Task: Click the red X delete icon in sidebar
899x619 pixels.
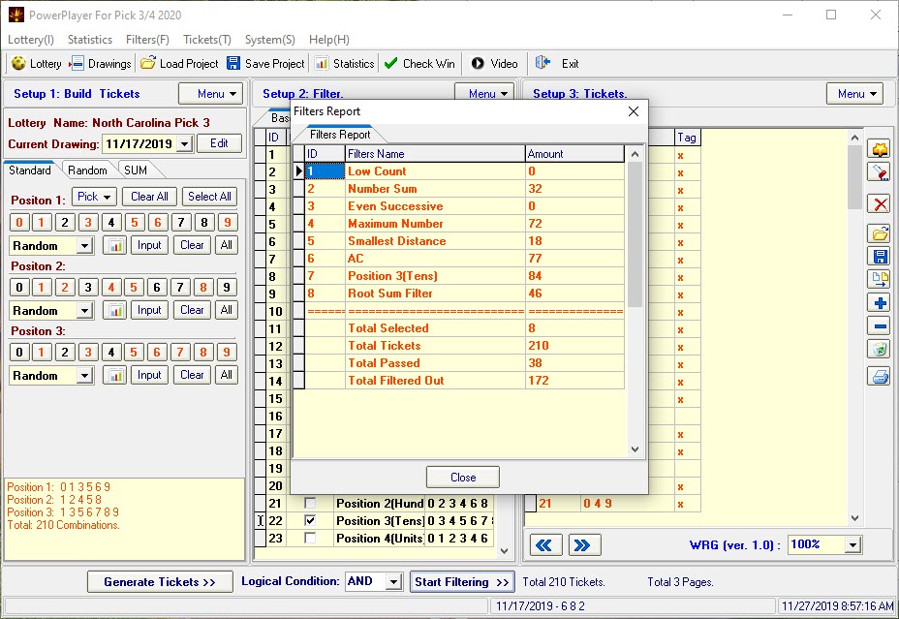Action: pos(879,204)
